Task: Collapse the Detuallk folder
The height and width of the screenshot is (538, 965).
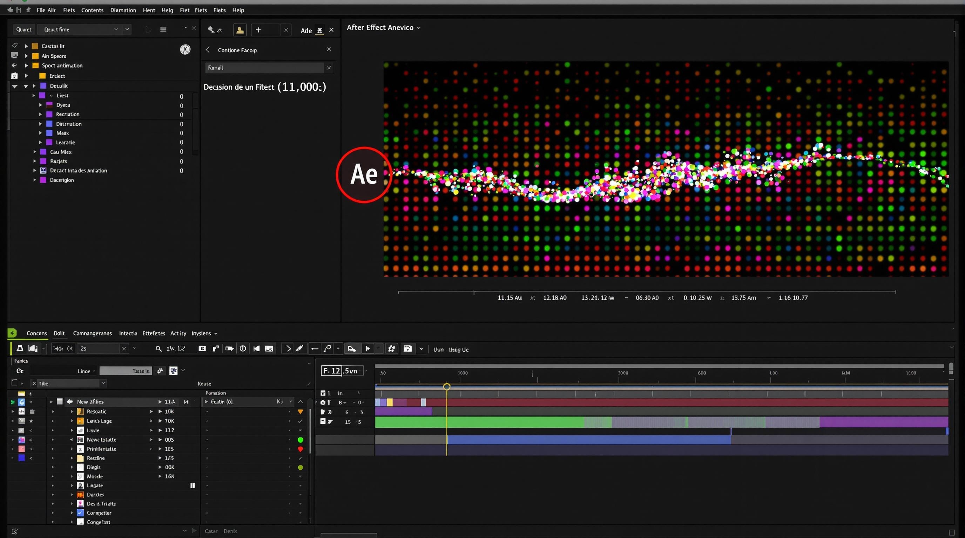Action: click(26, 86)
